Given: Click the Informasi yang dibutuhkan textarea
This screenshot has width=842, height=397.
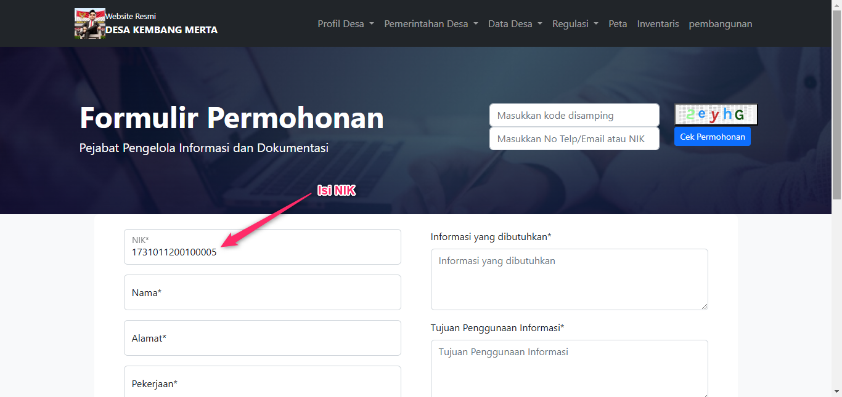Looking at the screenshot, I should (568, 279).
